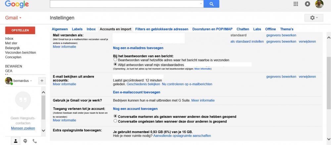Open the phone calls icon
Image resolution: width=331 pixels, height=145 pixels.
pyautogui.click(x=35, y=141)
